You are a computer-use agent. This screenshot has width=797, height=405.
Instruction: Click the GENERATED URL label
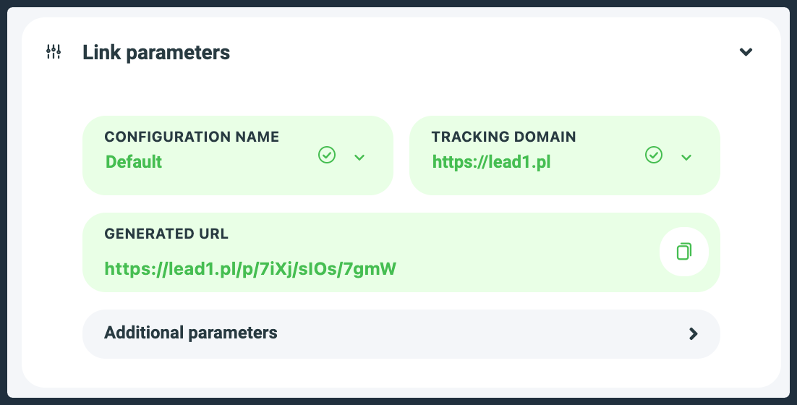(166, 234)
